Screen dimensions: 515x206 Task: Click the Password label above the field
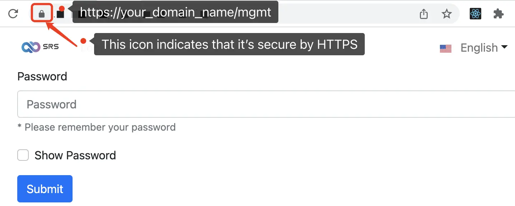pos(42,76)
